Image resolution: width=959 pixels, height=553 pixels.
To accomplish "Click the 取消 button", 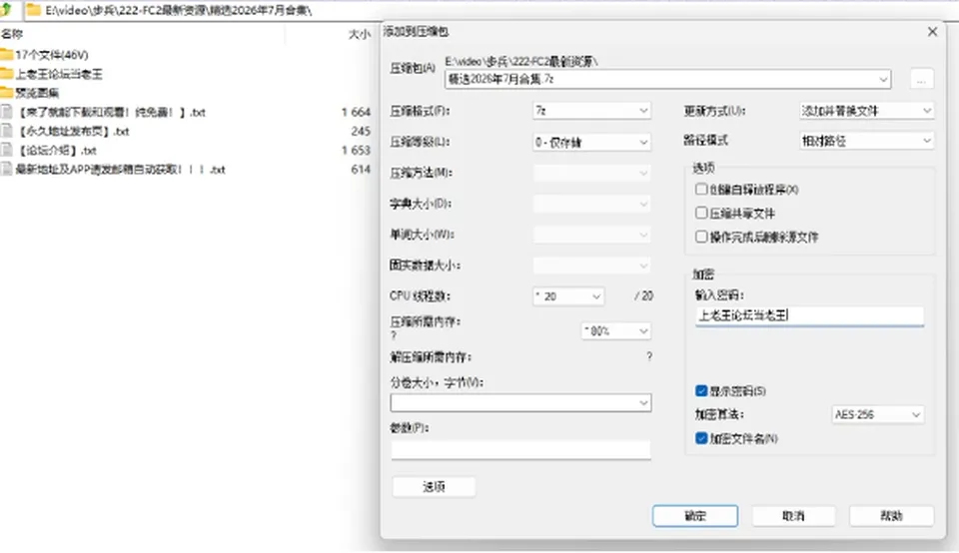I will [793, 516].
